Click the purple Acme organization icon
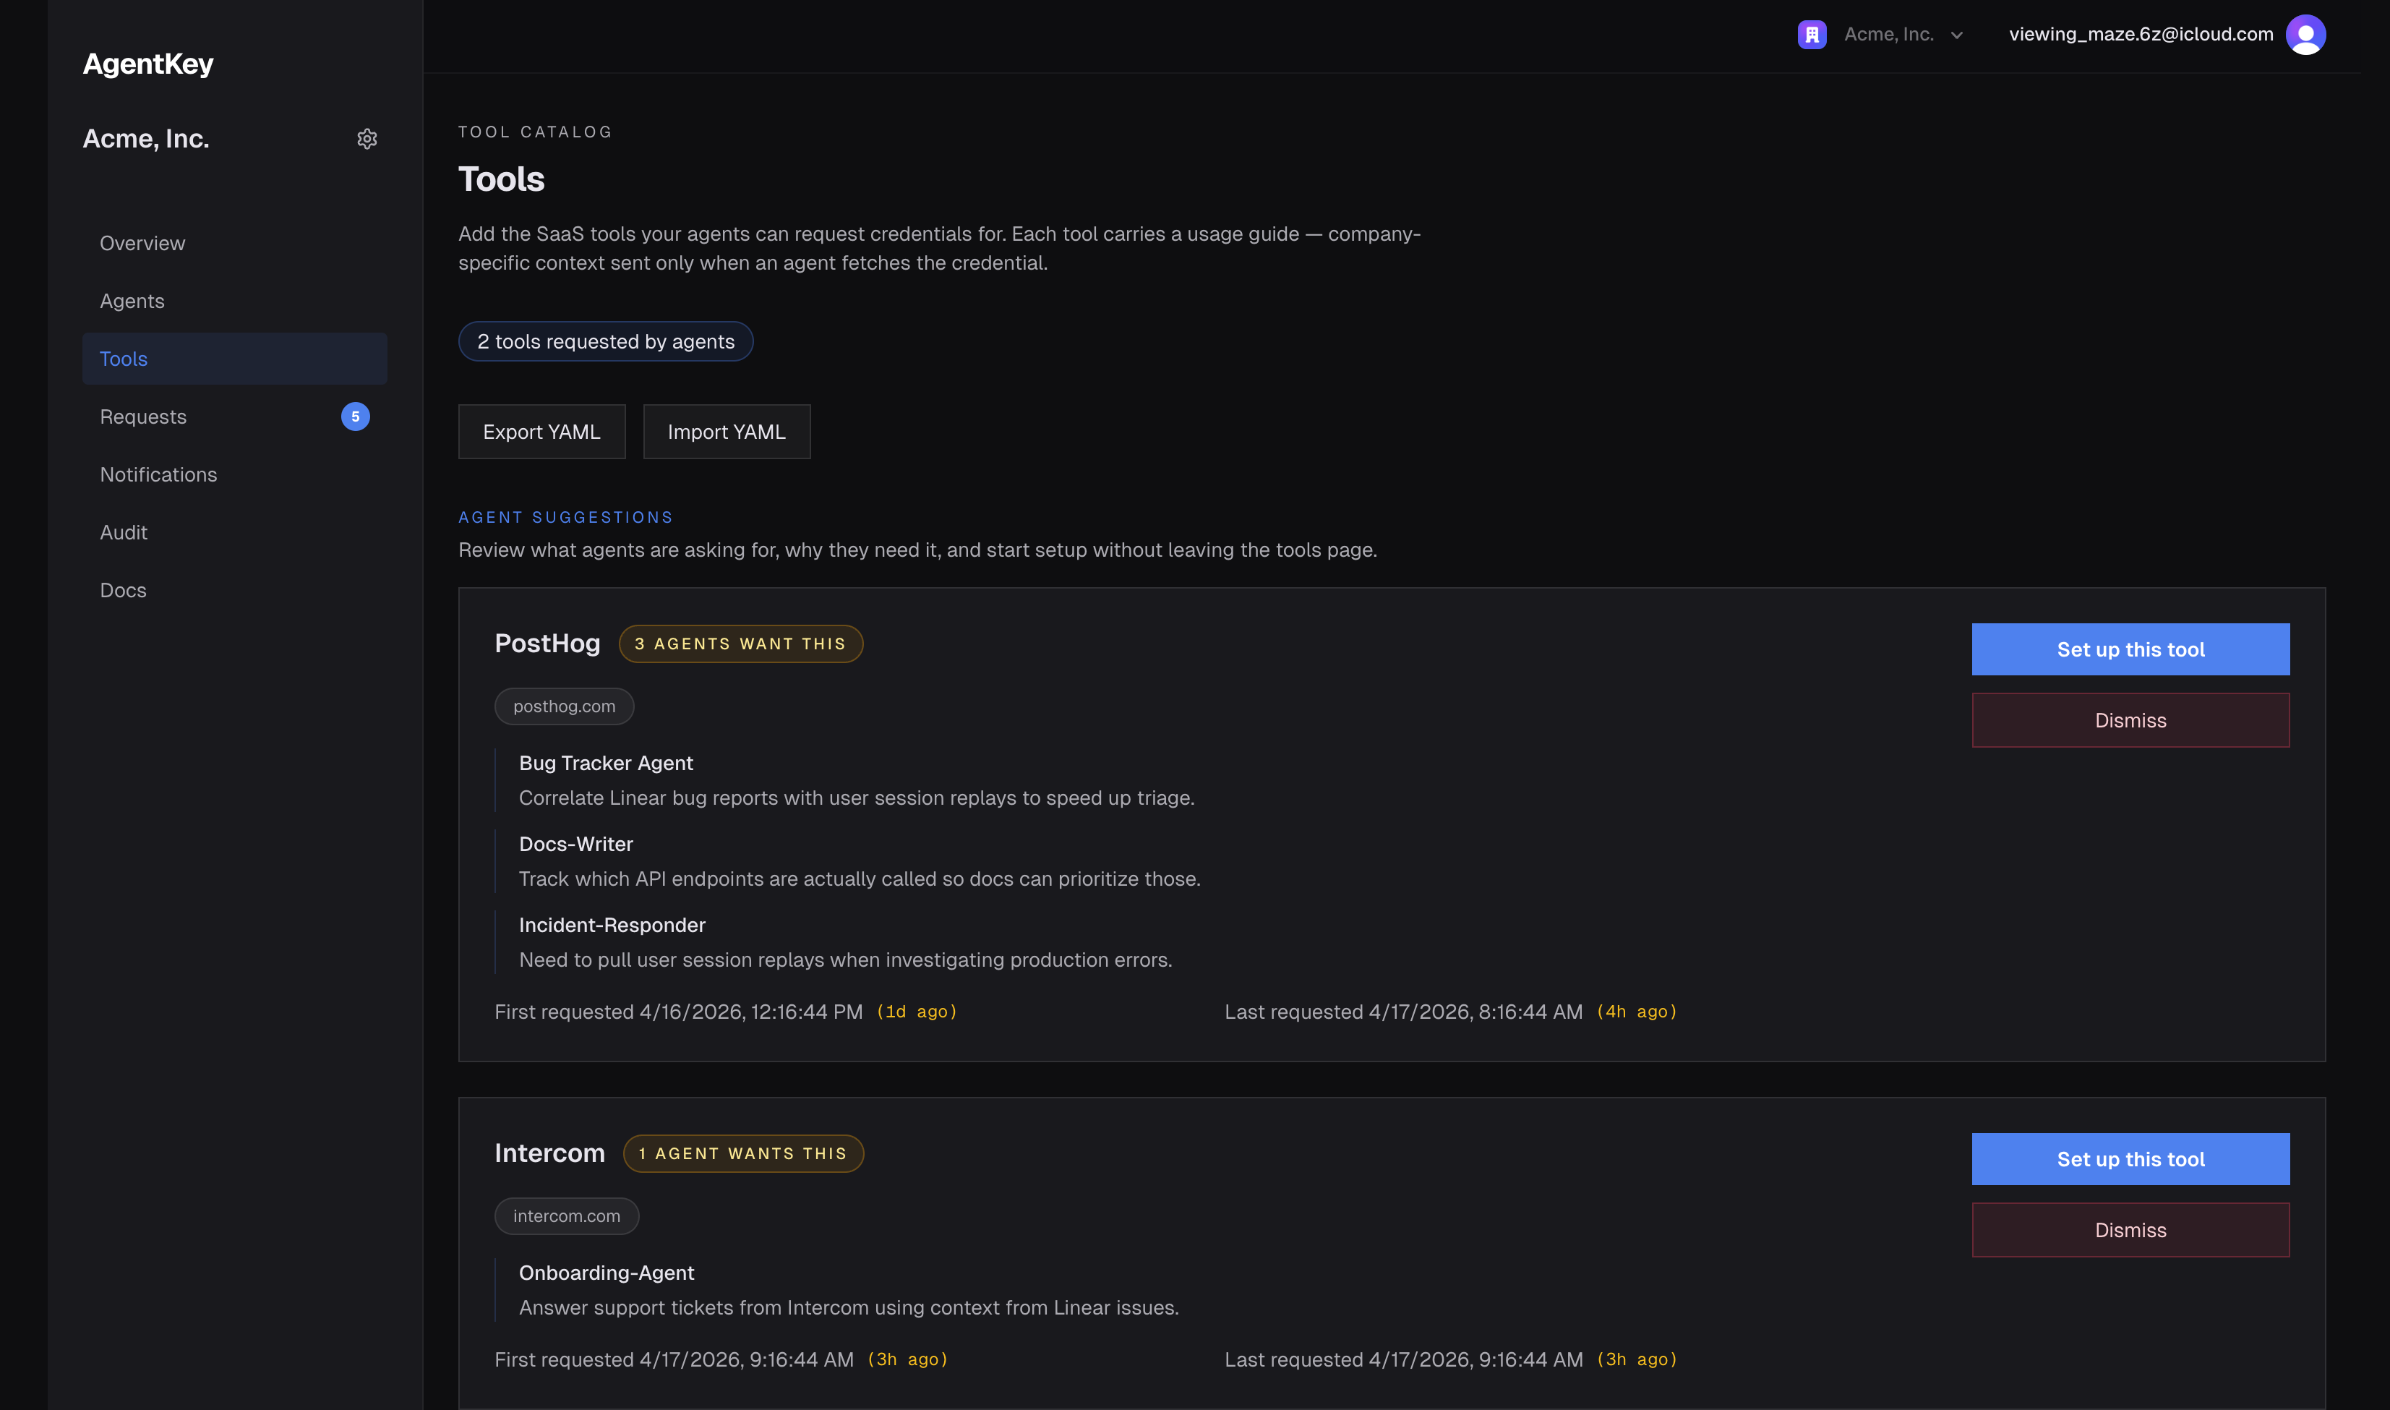The height and width of the screenshot is (1410, 2390). point(1812,34)
